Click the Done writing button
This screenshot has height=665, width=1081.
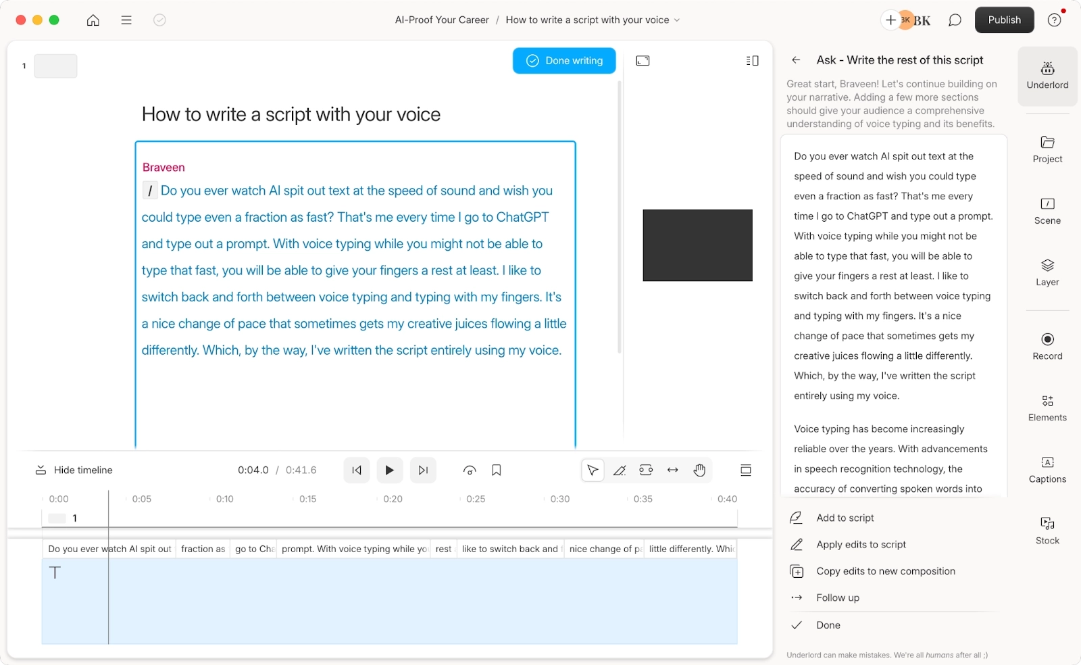(x=564, y=60)
